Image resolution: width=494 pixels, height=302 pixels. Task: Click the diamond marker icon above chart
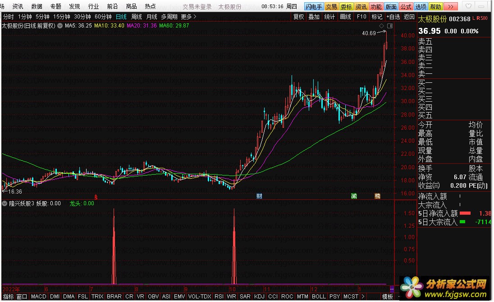(x=381, y=26)
